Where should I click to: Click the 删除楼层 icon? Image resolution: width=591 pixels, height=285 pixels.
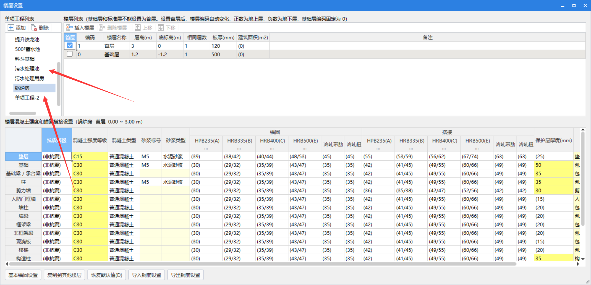click(x=102, y=28)
